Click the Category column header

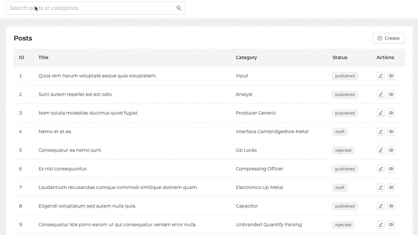point(246,57)
